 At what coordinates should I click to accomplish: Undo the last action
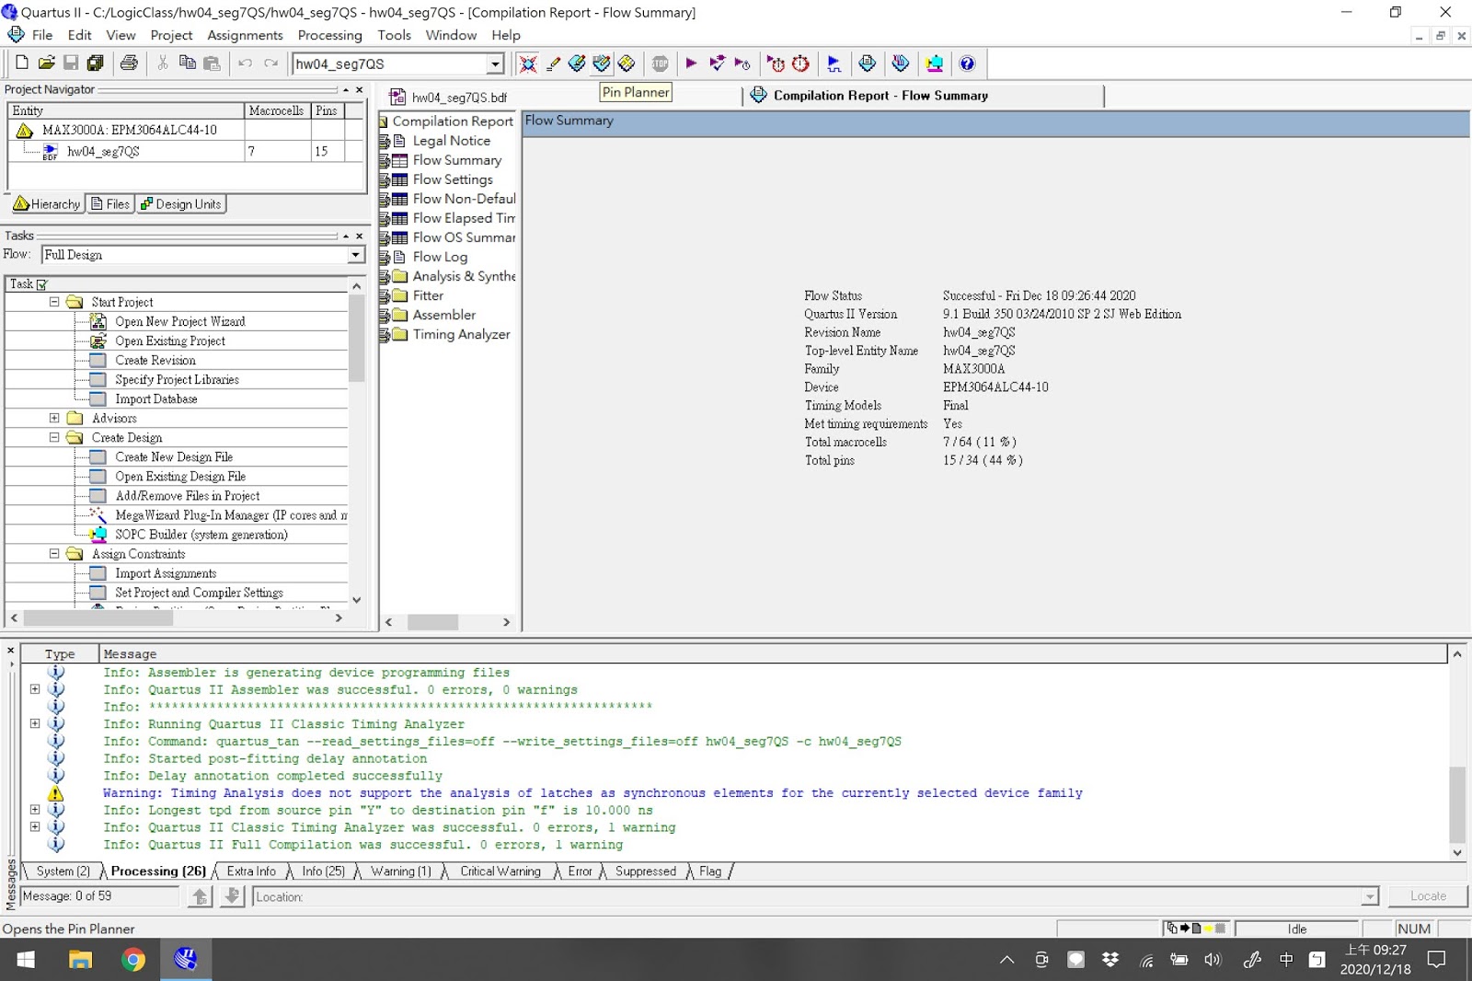pos(245,63)
